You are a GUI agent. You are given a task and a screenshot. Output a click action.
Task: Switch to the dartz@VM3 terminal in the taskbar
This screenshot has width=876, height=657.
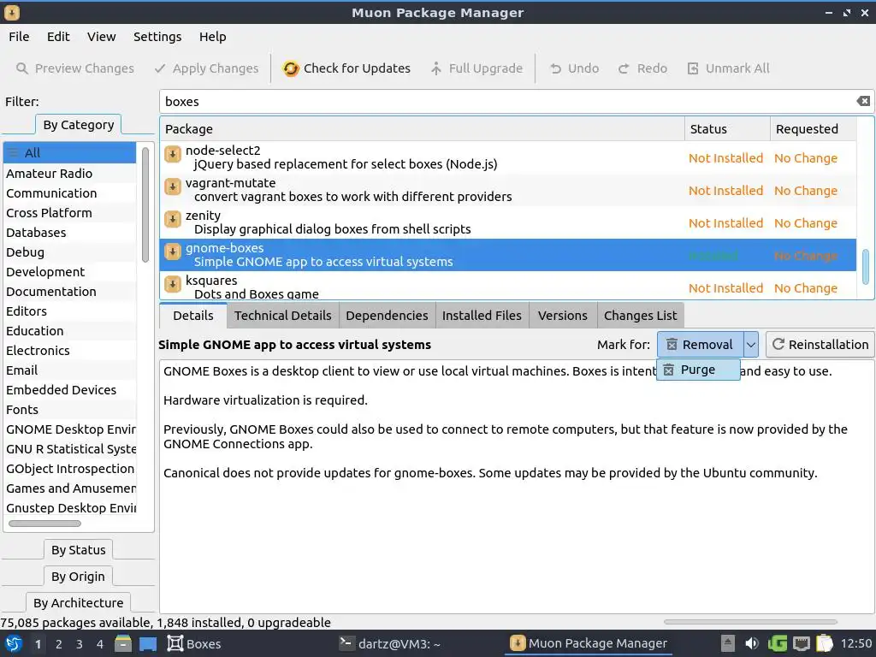[x=390, y=643]
